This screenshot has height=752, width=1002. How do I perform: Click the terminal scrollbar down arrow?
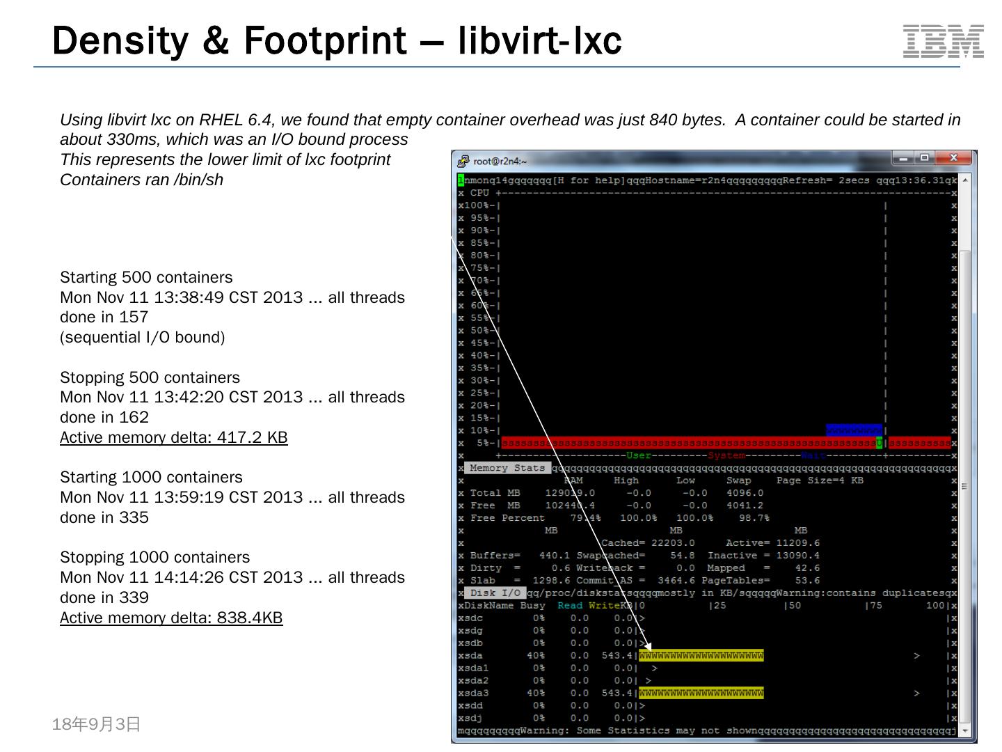pos(964,730)
